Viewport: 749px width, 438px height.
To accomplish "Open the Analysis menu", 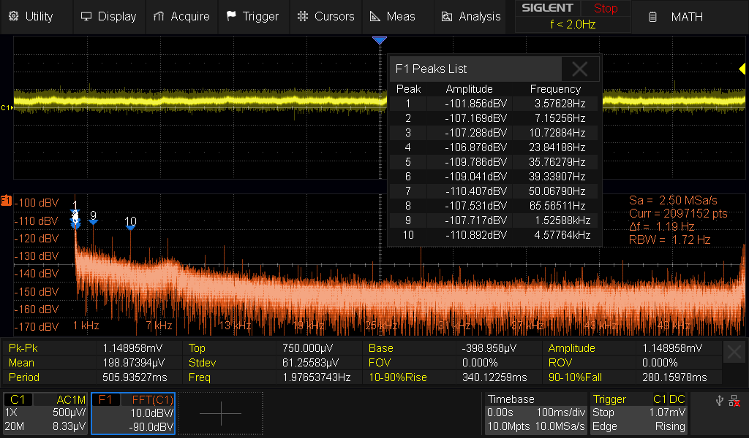I will pyautogui.click(x=470, y=16).
